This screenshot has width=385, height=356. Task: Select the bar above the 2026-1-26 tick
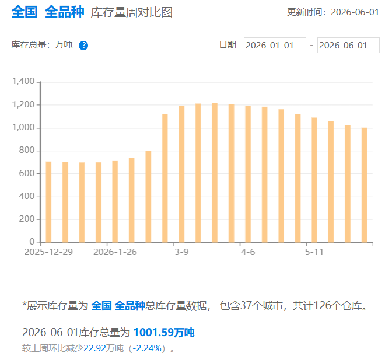115,202
